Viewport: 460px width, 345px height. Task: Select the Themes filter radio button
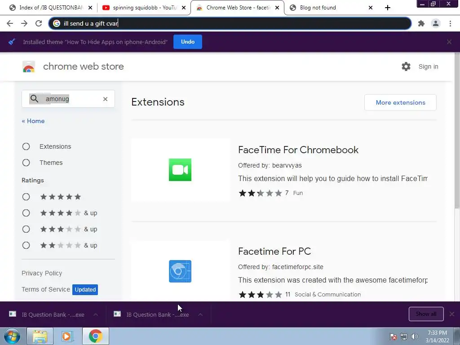[26, 163]
